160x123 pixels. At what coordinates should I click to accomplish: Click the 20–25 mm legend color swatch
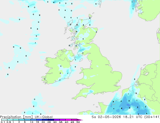(45, 120)
